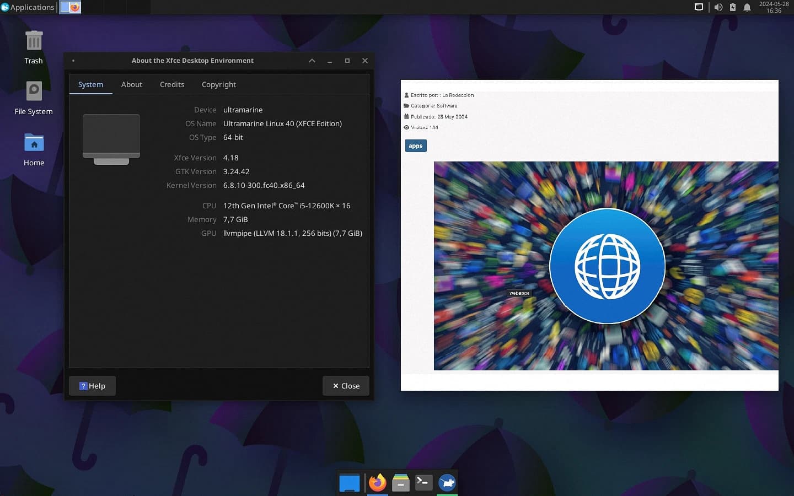The height and width of the screenshot is (496, 794).
Task: Roll up the About Xfce window
Action: 312,61
